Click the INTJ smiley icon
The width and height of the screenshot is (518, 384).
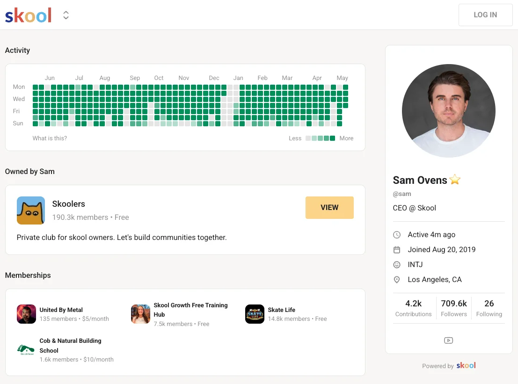(397, 264)
